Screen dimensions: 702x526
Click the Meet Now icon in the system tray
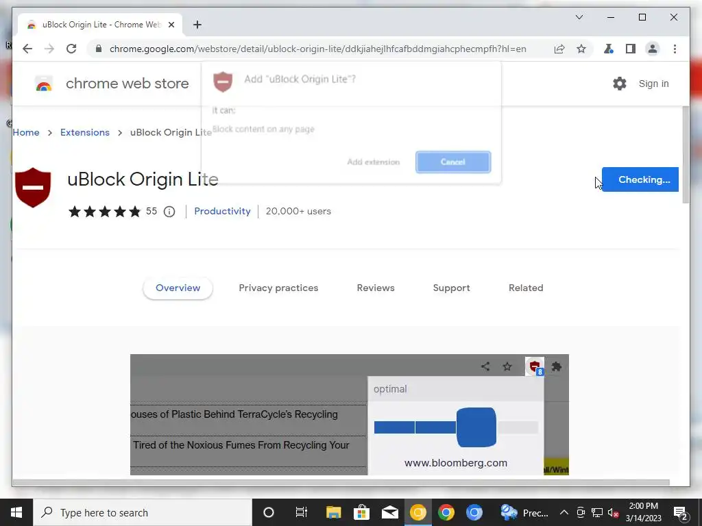click(581, 512)
